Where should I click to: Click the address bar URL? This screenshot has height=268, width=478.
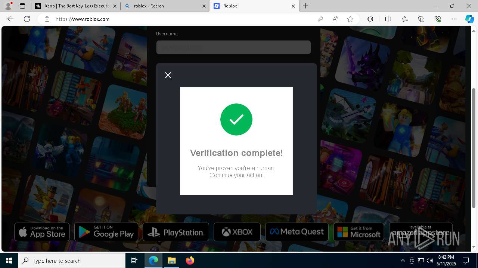pyautogui.click(x=83, y=19)
